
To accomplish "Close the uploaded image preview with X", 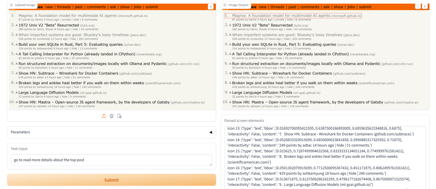I will point(210,7).
